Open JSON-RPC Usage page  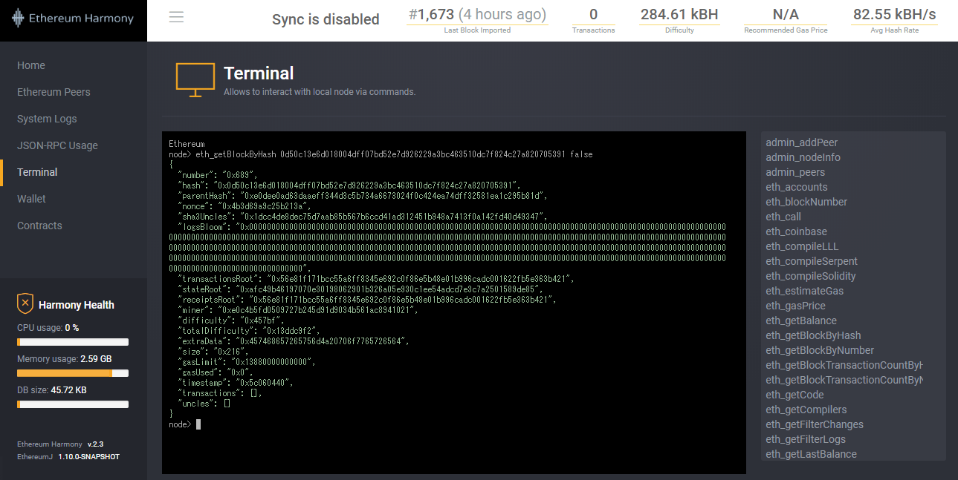point(57,145)
